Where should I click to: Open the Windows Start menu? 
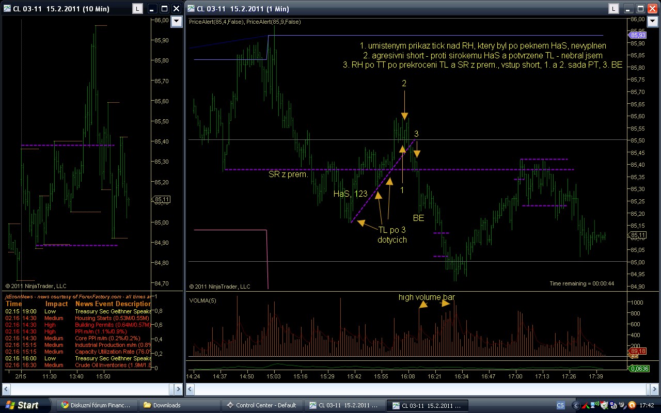click(x=25, y=405)
